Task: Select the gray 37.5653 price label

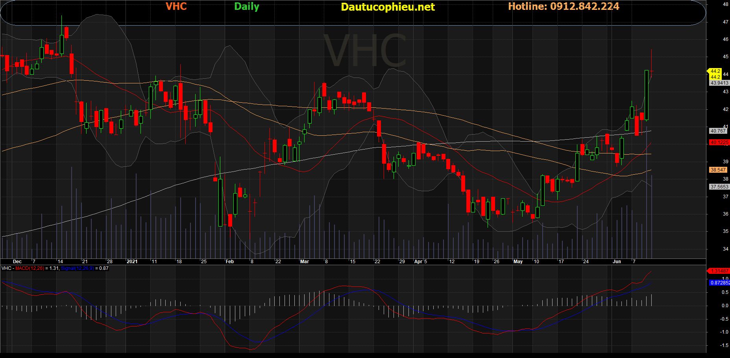Action: [719, 187]
